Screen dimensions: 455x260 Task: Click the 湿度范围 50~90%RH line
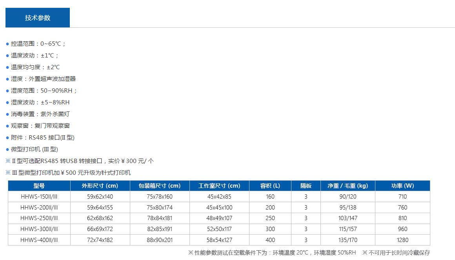(44, 91)
